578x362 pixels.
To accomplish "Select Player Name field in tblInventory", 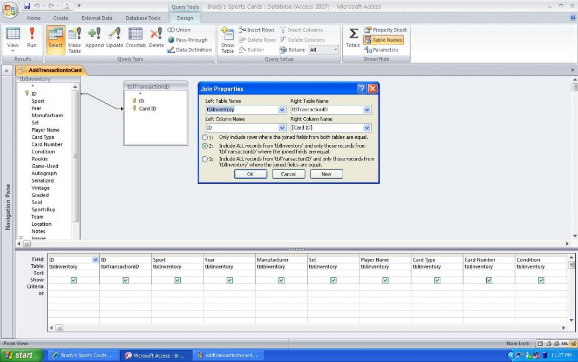I will [x=45, y=130].
